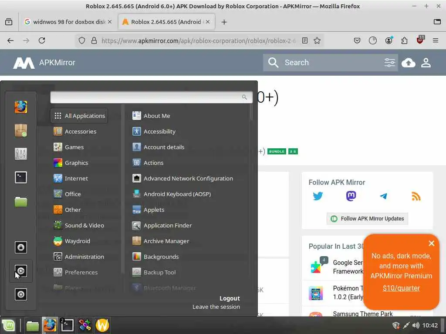Open the Firefox list all tabs button
446x334 pixels.
click(x=437, y=22)
